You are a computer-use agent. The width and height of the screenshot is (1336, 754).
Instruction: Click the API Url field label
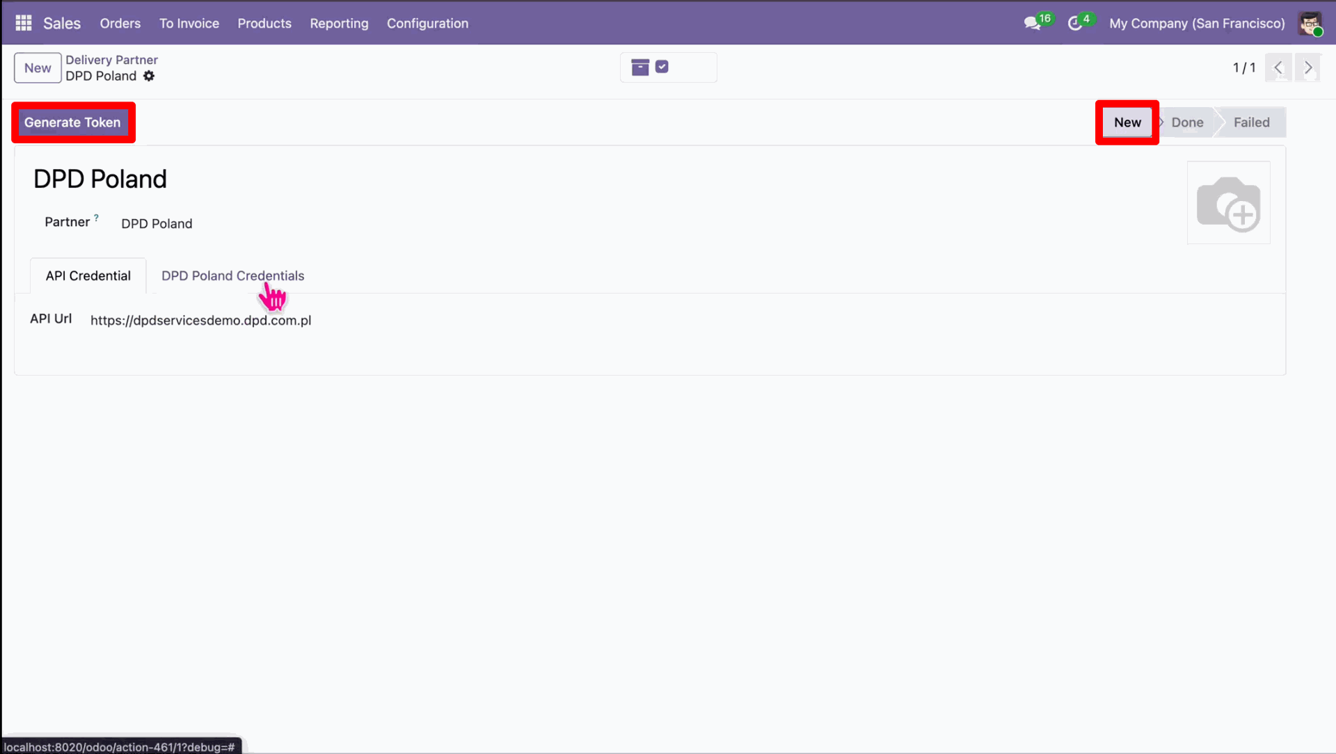tap(51, 319)
